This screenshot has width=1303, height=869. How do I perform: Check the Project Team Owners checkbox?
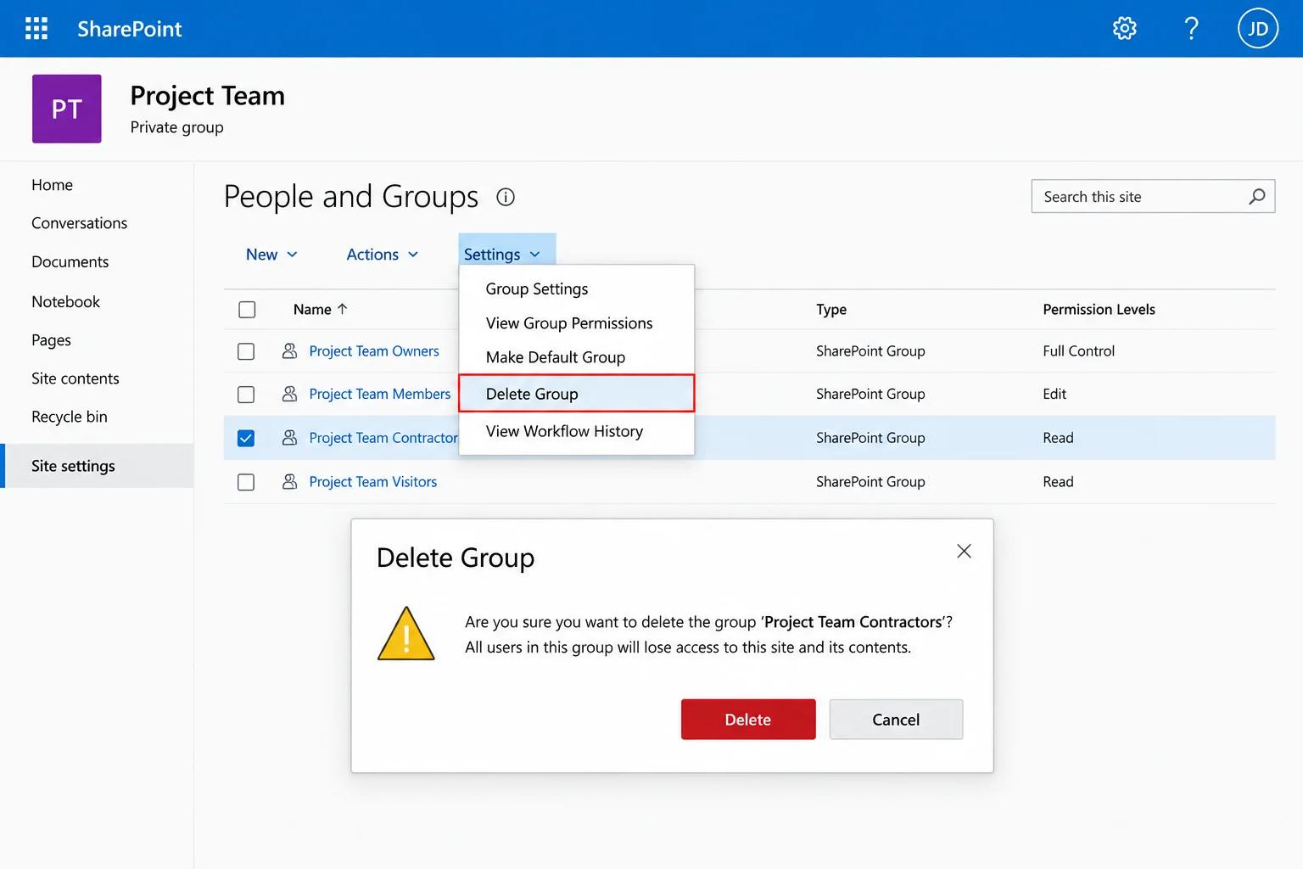coord(246,351)
